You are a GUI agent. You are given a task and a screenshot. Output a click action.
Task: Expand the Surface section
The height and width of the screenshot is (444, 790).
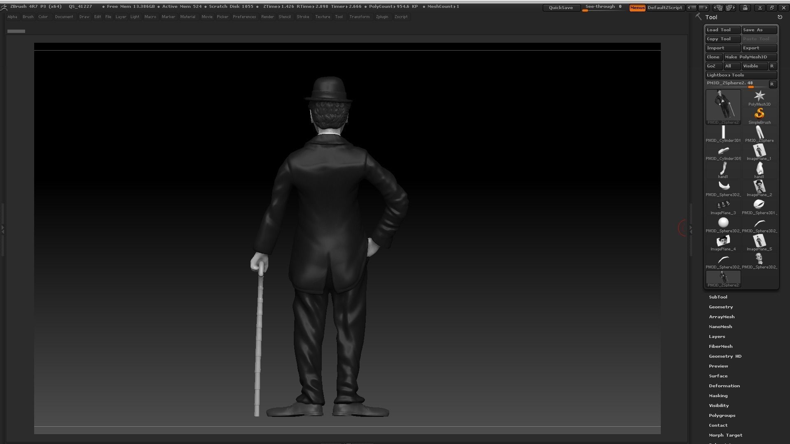718,376
